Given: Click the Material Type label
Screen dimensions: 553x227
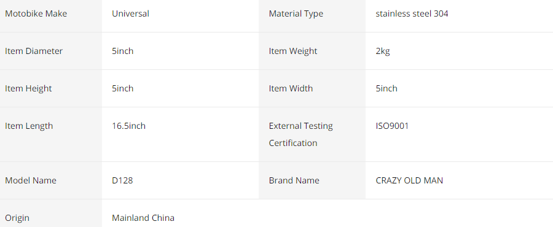Looking at the screenshot, I should (296, 13).
